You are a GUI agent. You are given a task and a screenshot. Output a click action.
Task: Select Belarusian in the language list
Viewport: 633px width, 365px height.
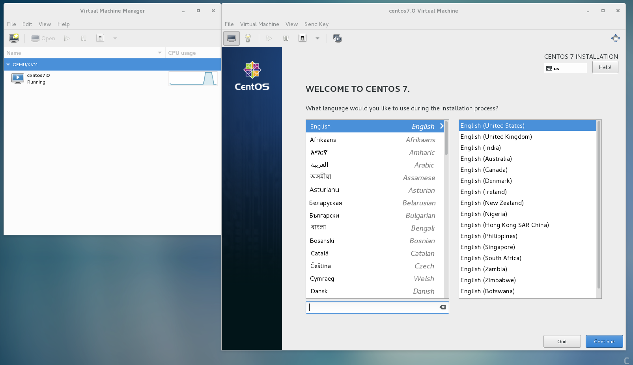(x=375, y=203)
